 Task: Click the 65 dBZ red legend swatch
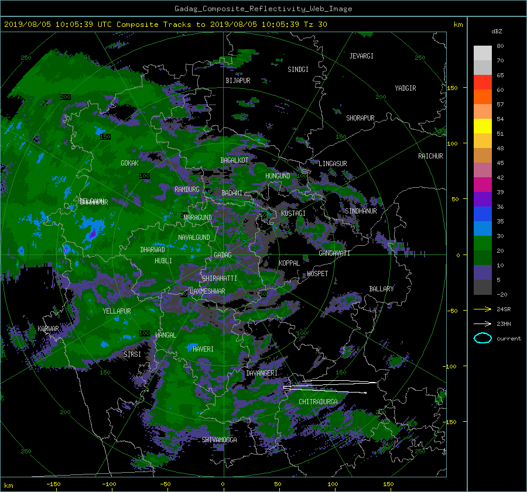pos(482,82)
